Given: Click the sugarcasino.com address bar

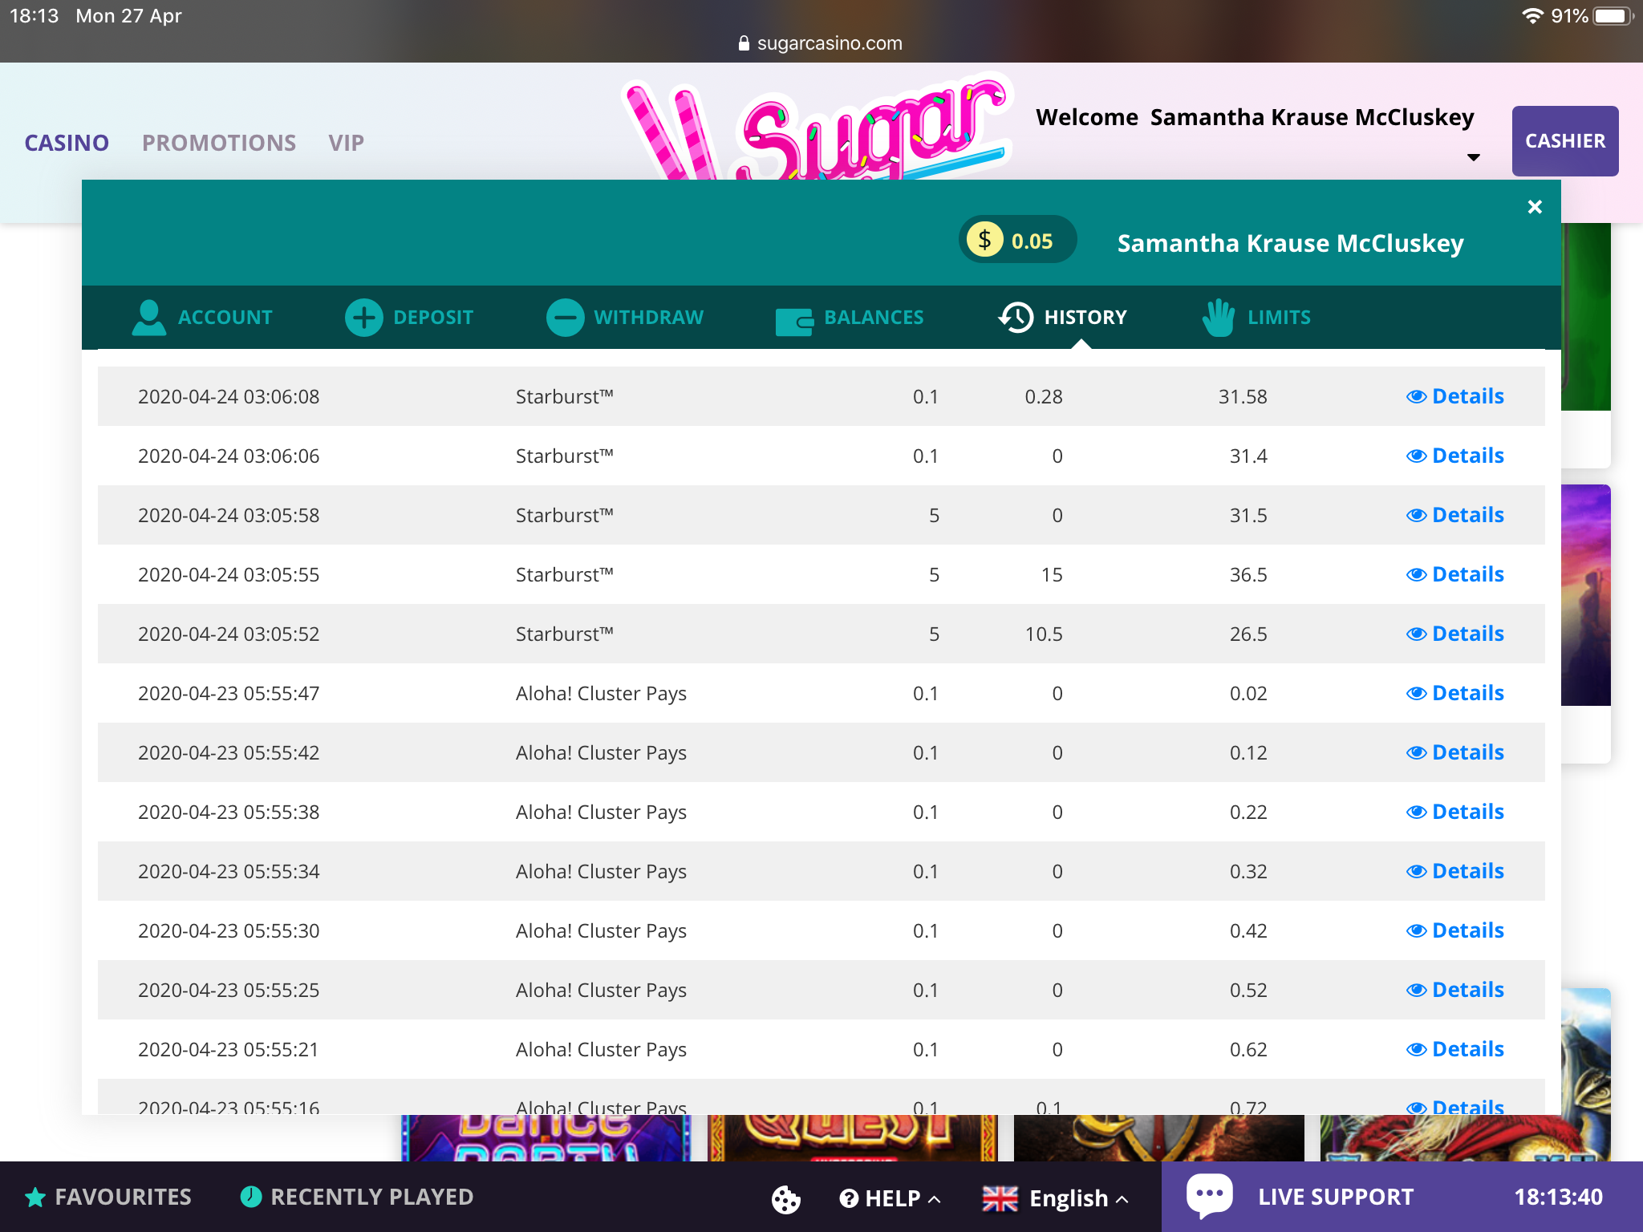Looking at the screenshot, I should [x=821, y=43].
